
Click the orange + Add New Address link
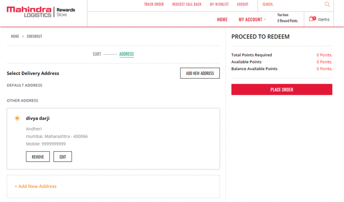[36, 186]
